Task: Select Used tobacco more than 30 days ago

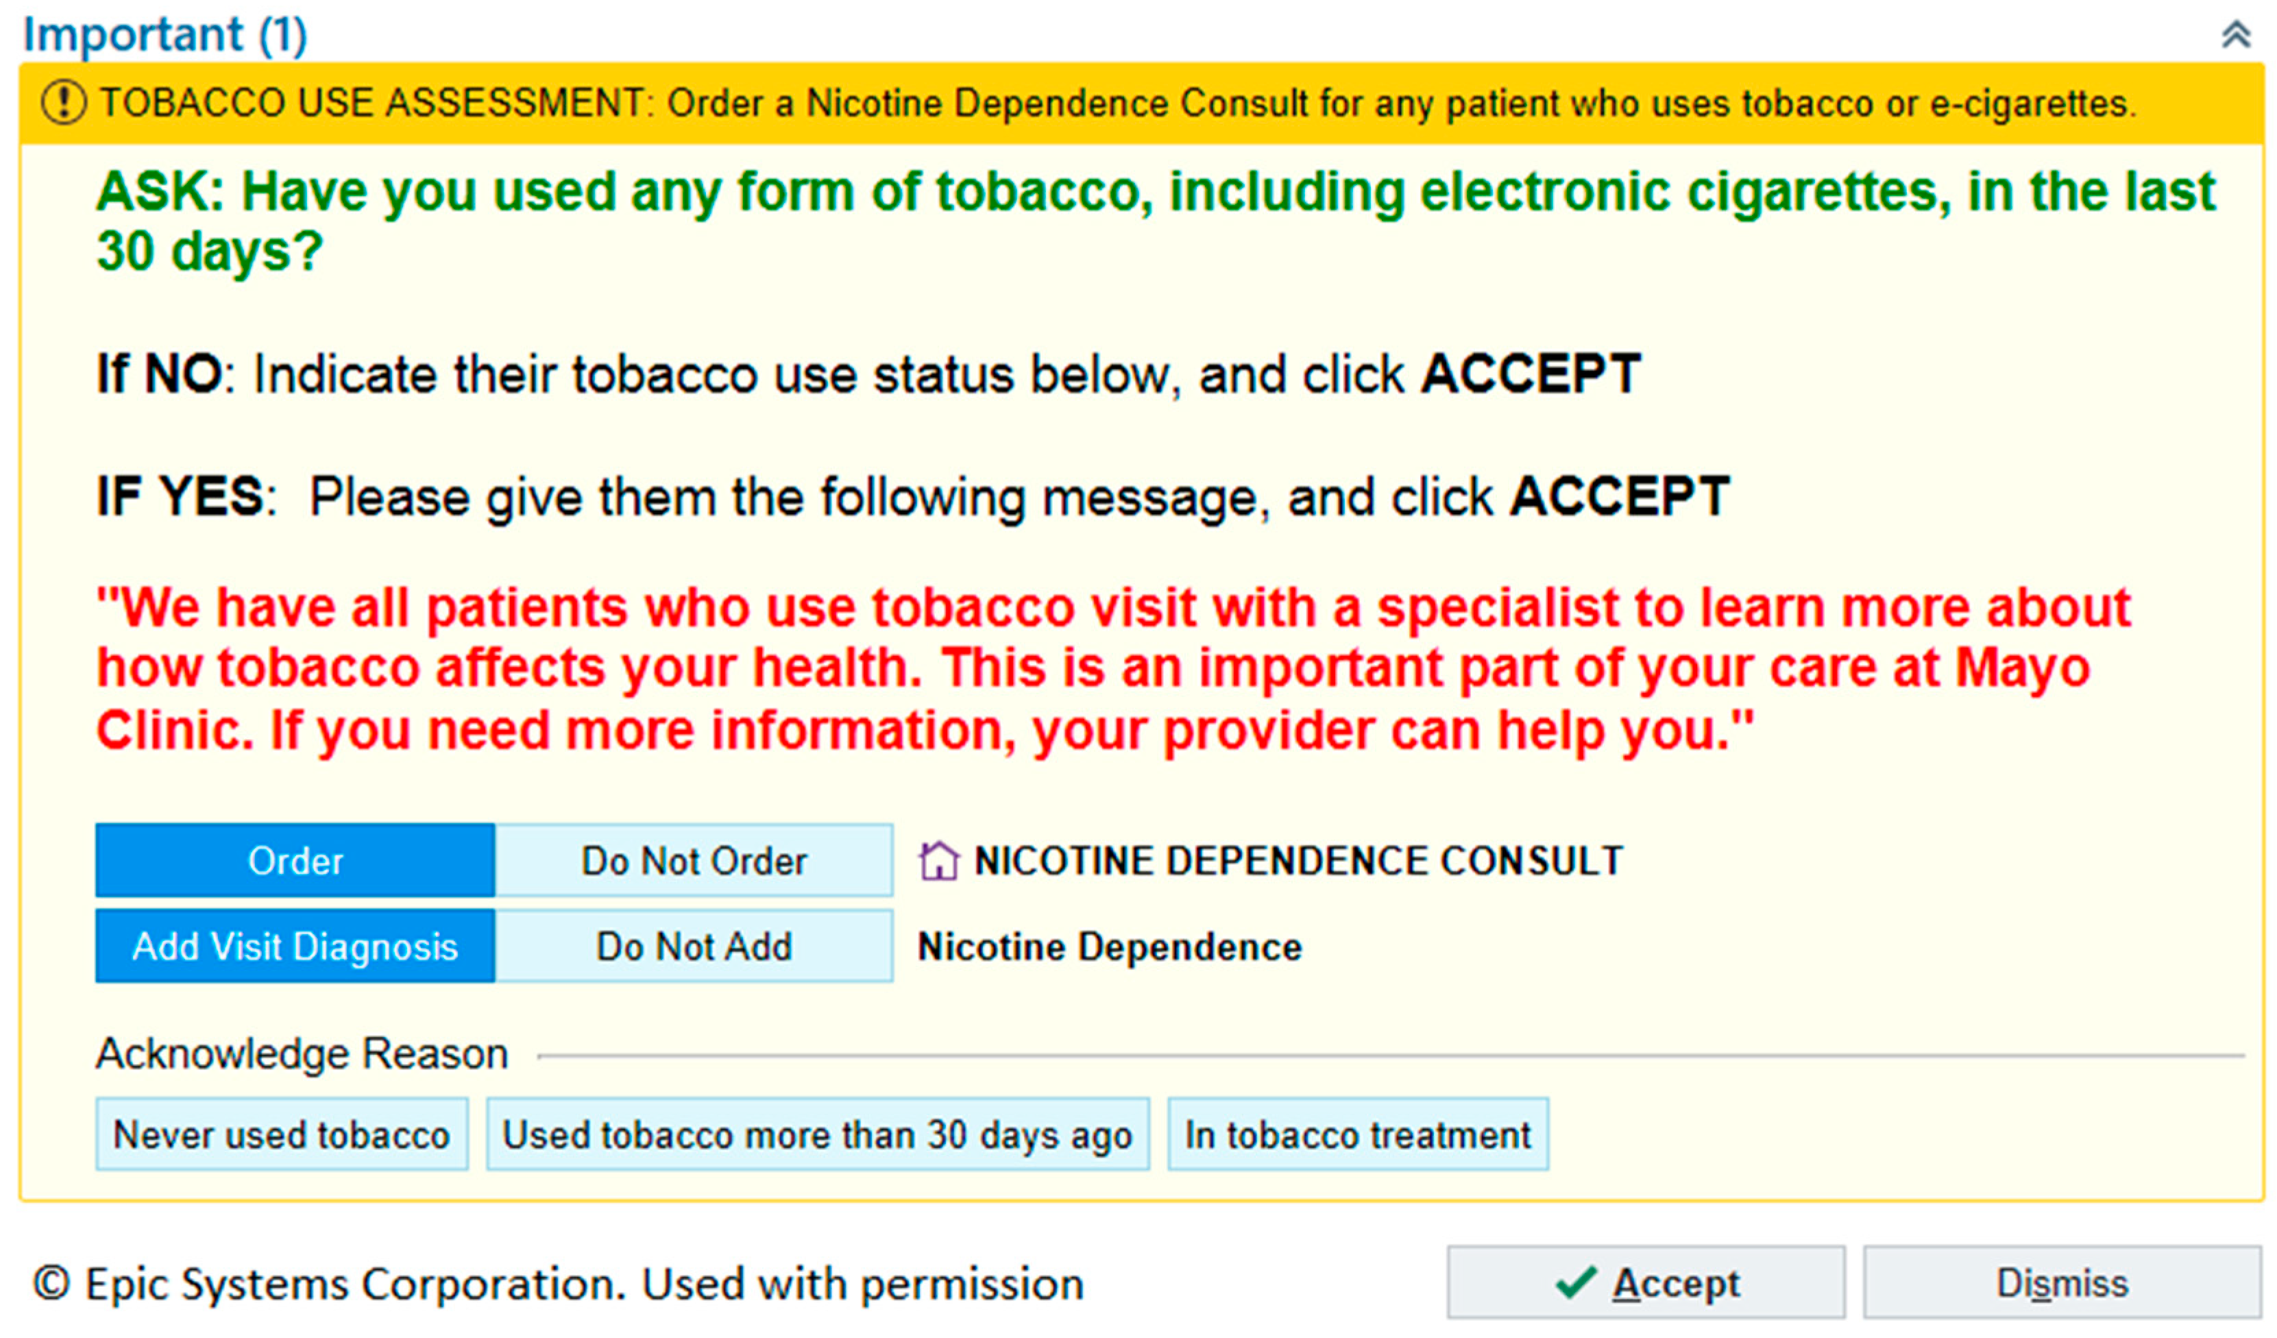Action: point(817,1134)
